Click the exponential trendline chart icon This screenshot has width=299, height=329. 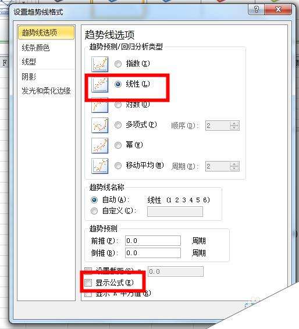point(99,64)
